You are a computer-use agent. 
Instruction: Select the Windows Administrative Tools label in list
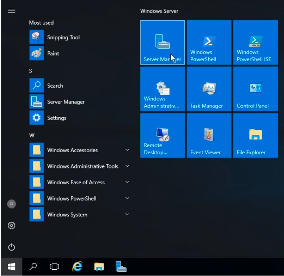(x=83, y=166)
